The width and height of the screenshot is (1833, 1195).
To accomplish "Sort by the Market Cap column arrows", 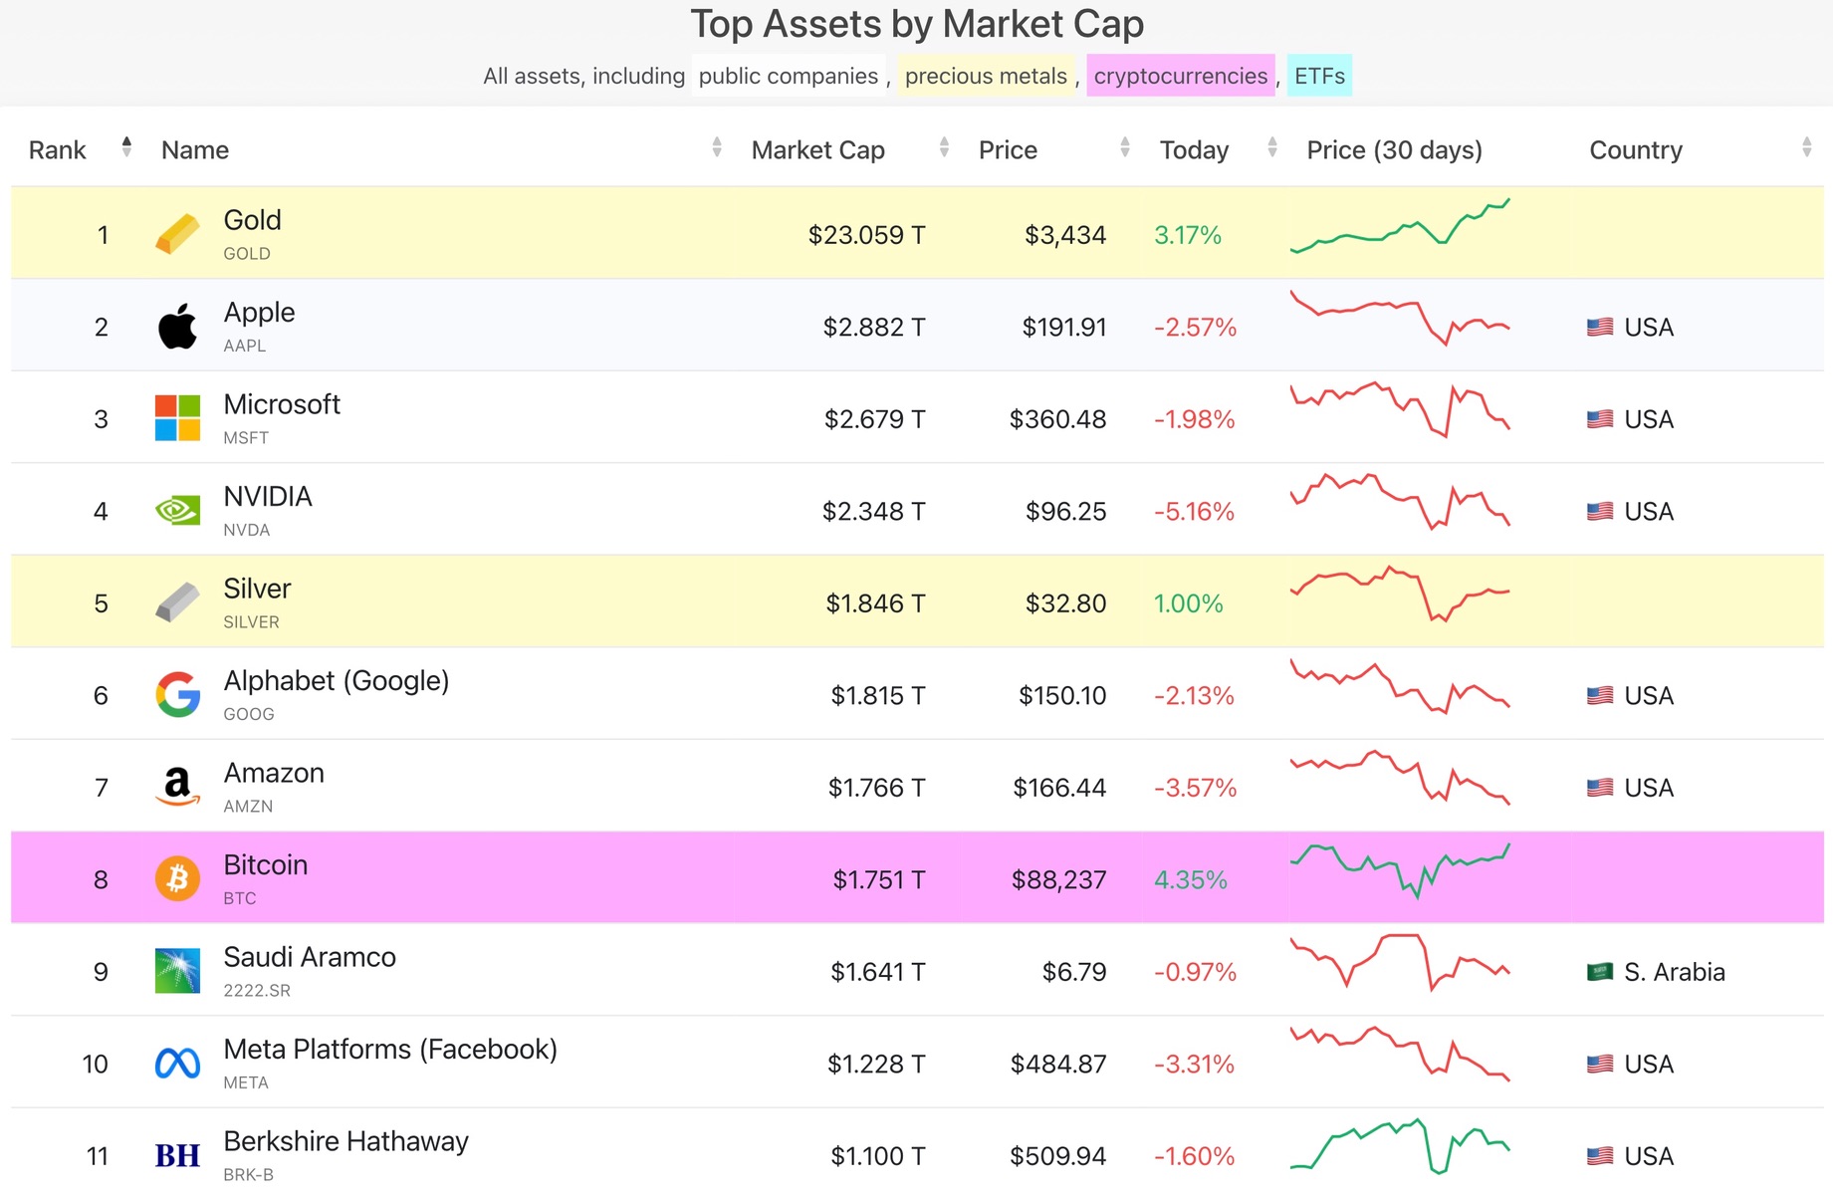I will point(944,148).
